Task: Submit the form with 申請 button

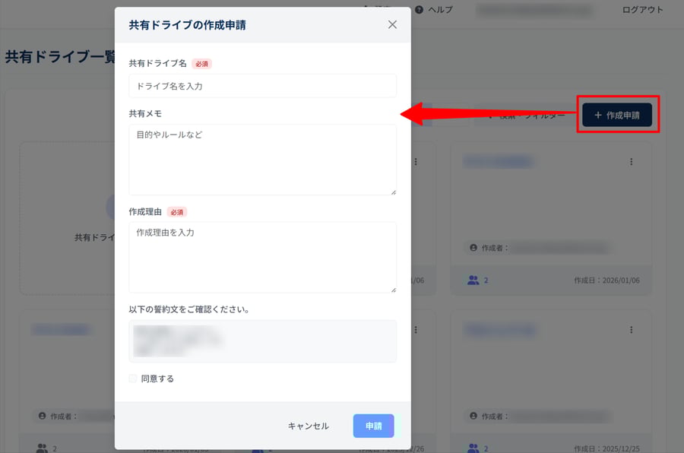Action: point(373,426)
